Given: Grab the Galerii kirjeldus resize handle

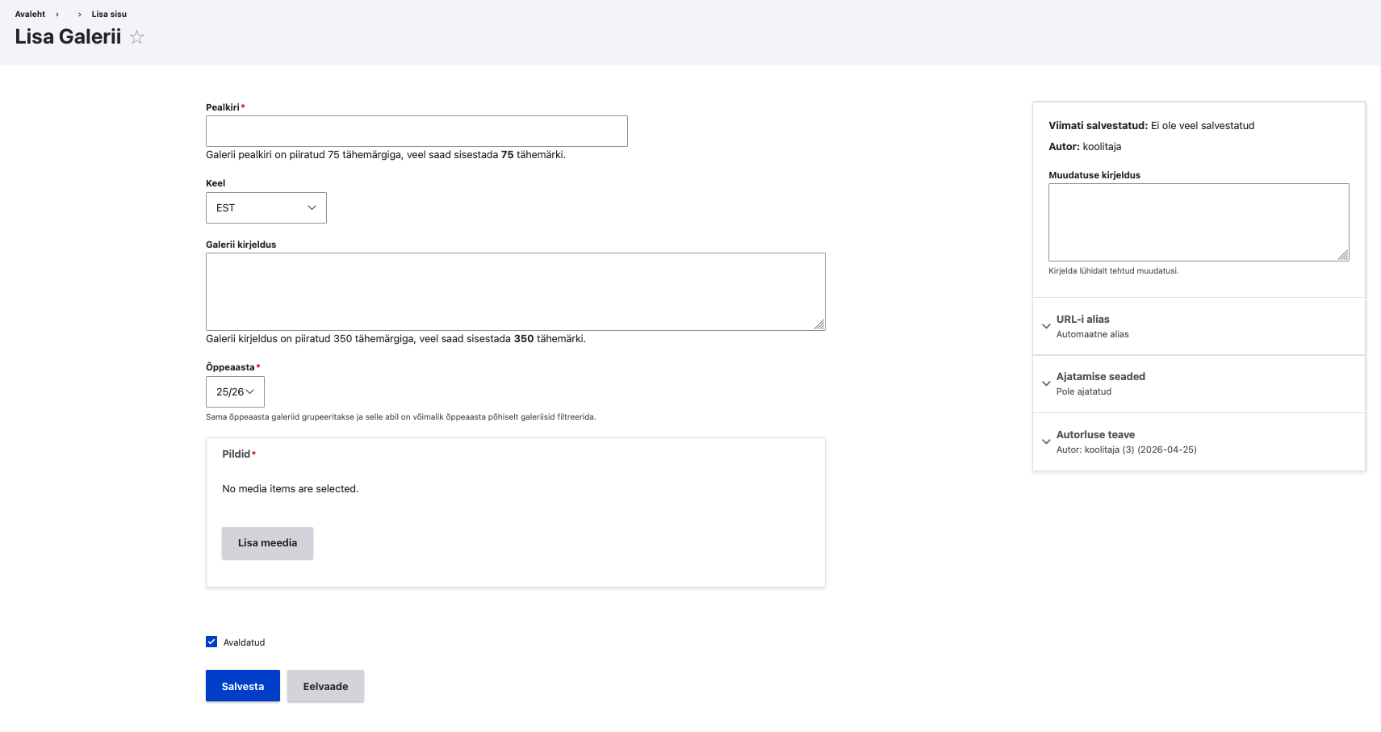Looking at the screenshot, I should click(819, 324).
